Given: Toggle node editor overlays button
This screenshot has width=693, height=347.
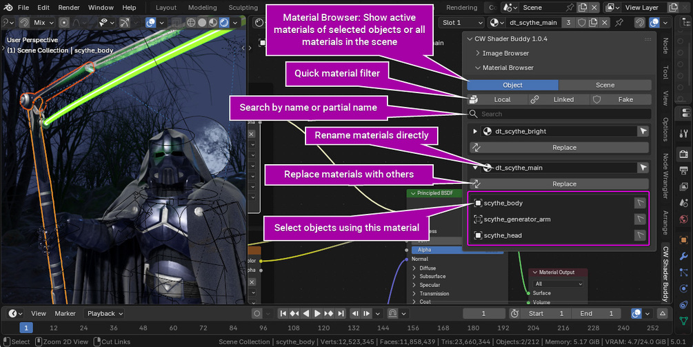Looking at the screenshot, I should click(x=654, y=23).
